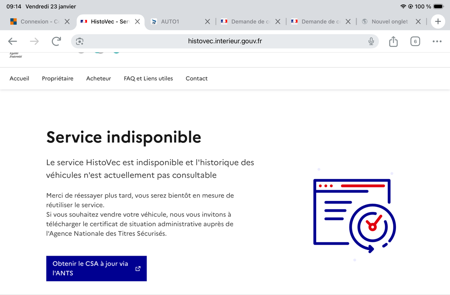Activate voice search microphone
The image size is (450, 295).
pos(371,41)
